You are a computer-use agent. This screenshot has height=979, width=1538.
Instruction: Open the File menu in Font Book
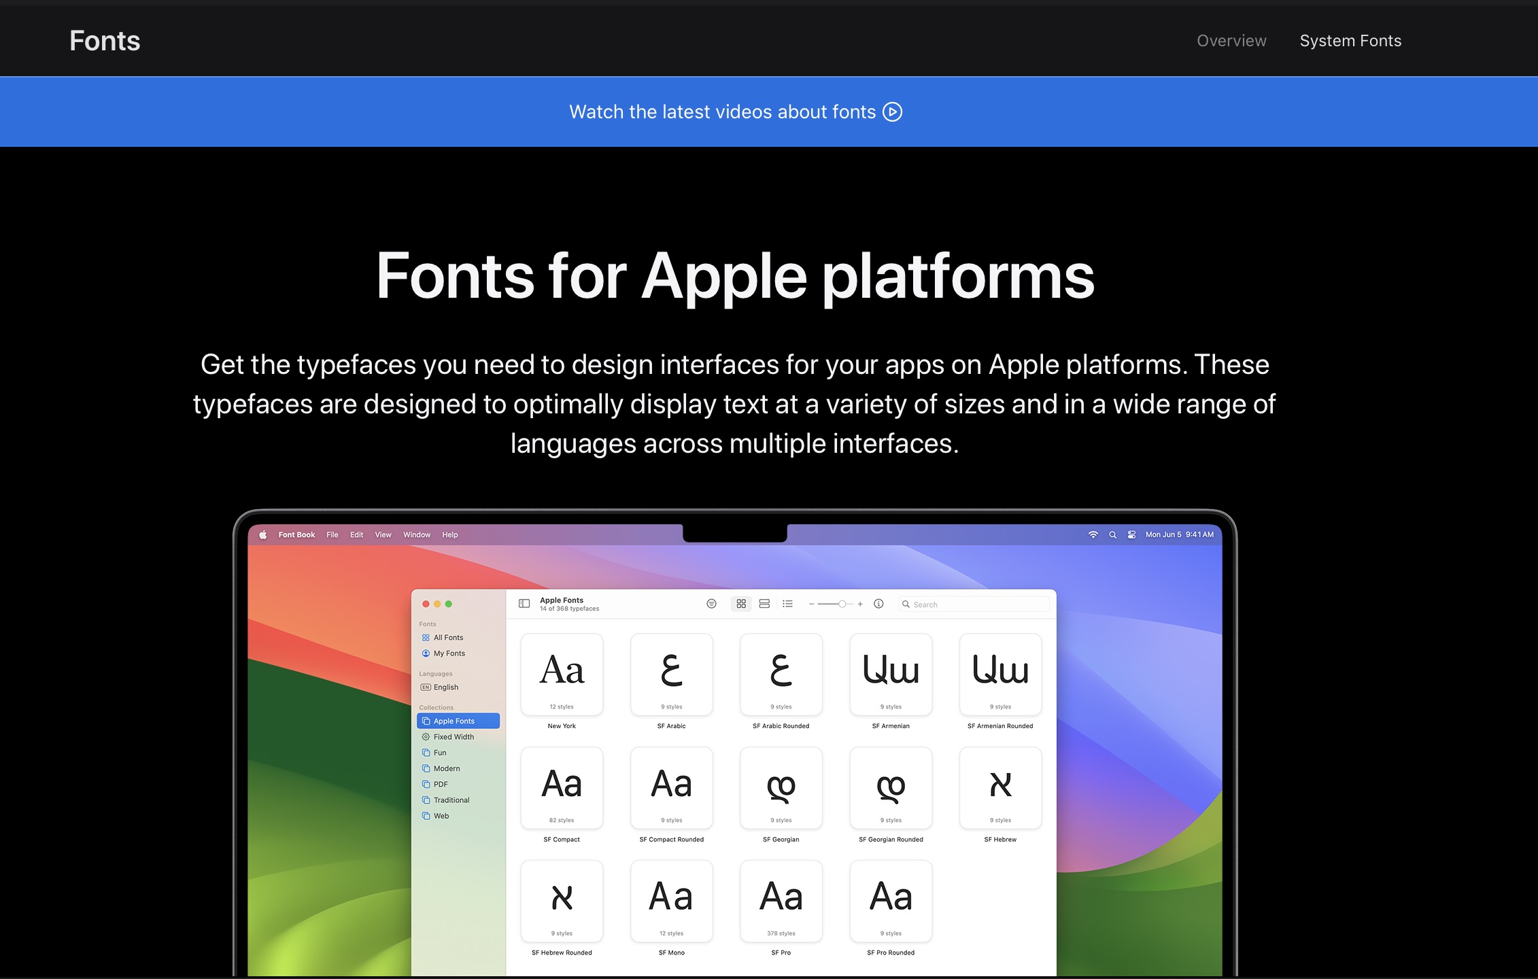[332, 535]
